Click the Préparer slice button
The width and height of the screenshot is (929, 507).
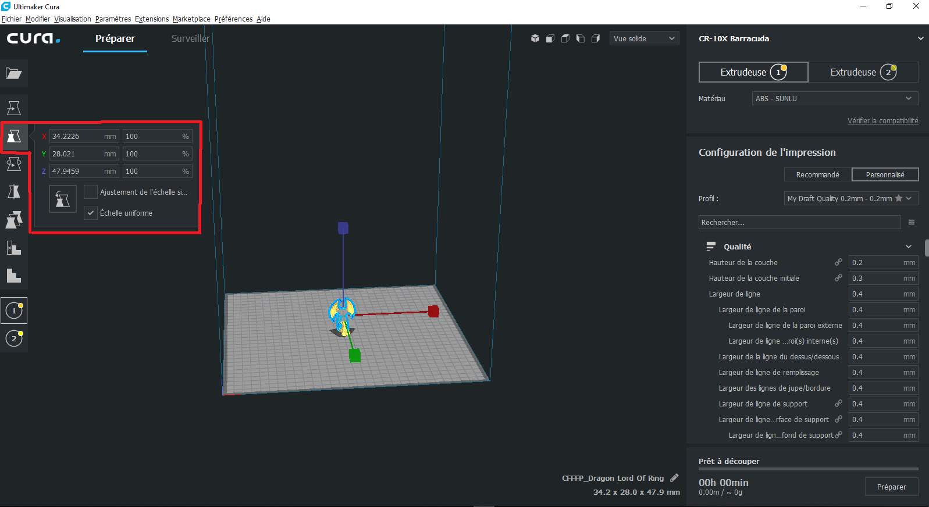891,487
